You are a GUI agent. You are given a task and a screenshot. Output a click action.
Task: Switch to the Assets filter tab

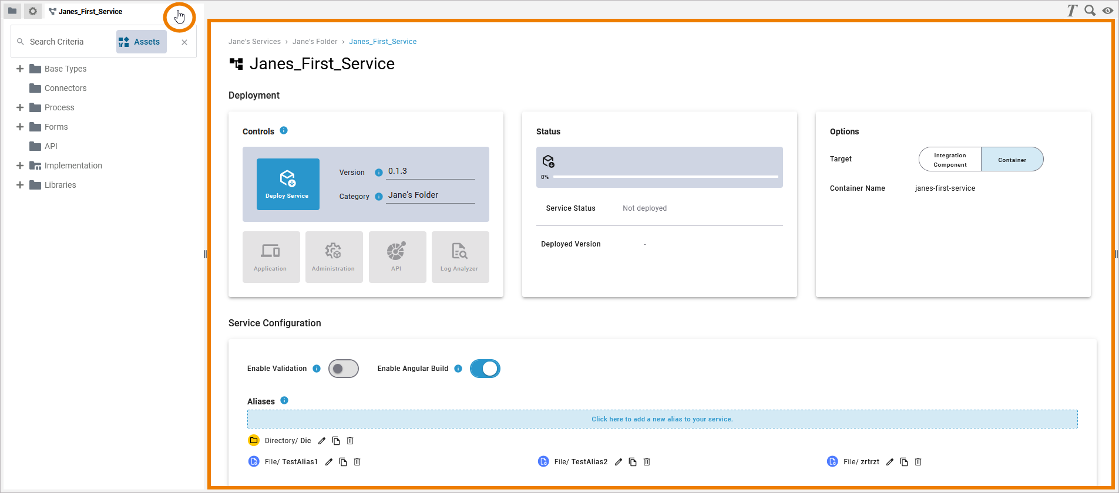click(x=142, y=42)
